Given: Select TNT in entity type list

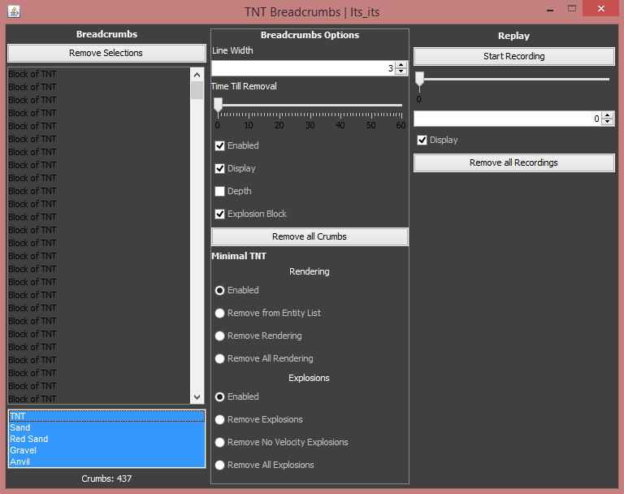Looking at the screenshot, I should click(106, 416).
